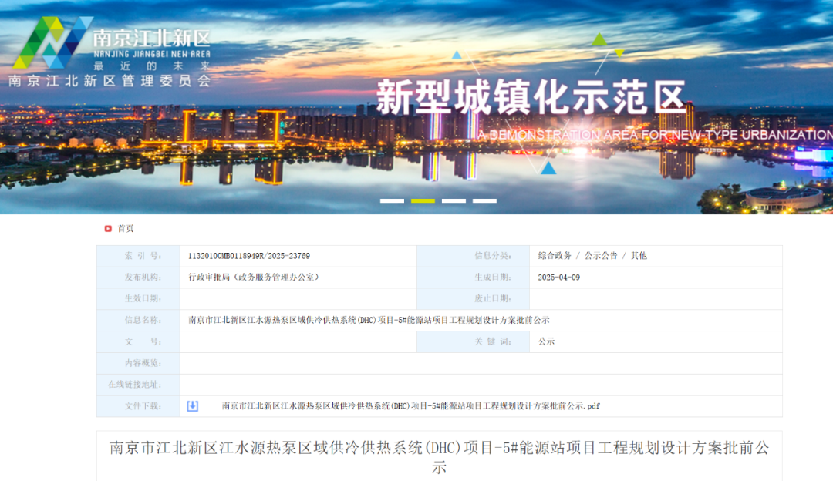
Task: Click the 南京江北新区管理委员会 header text
Action: tap(110, 81)
